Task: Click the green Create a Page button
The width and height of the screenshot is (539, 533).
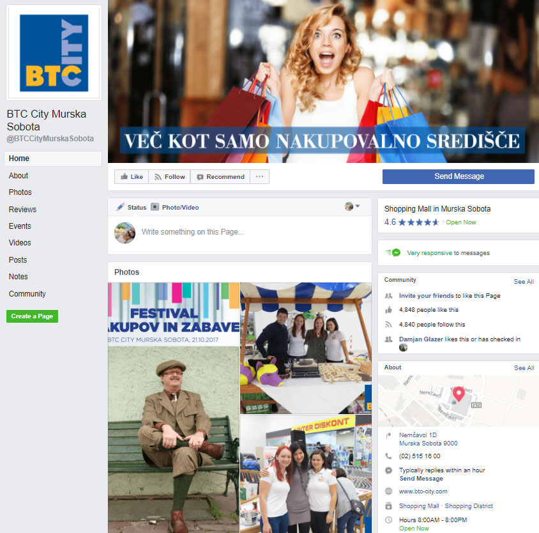Action: tap(32, 316)
